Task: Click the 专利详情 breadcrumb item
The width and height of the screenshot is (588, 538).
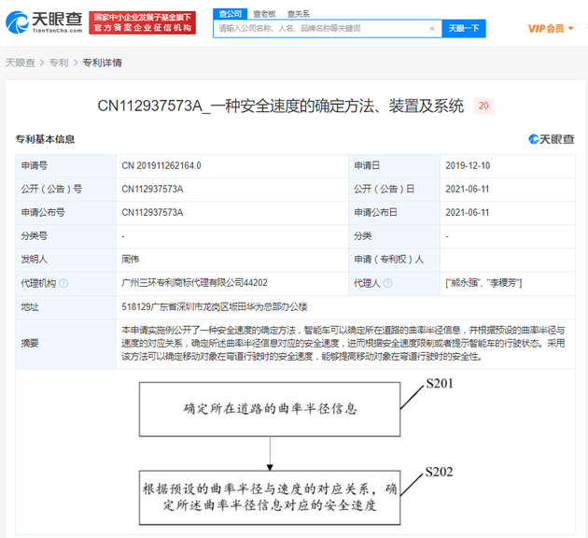Action: click(x=102, y=63)
